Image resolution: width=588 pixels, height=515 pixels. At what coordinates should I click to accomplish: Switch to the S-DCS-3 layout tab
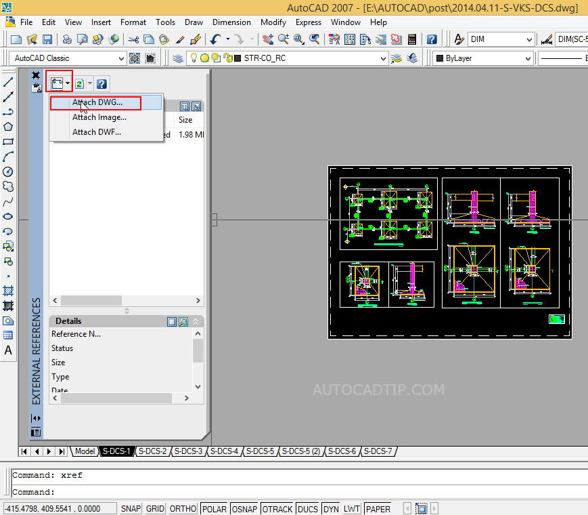(188, 451)
